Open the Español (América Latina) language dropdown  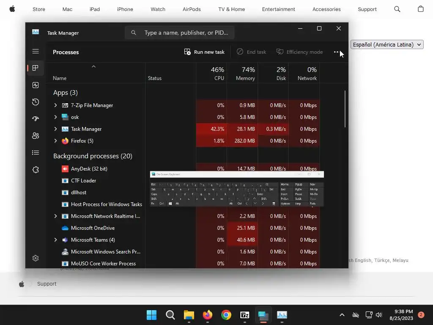tap(387, 44)
